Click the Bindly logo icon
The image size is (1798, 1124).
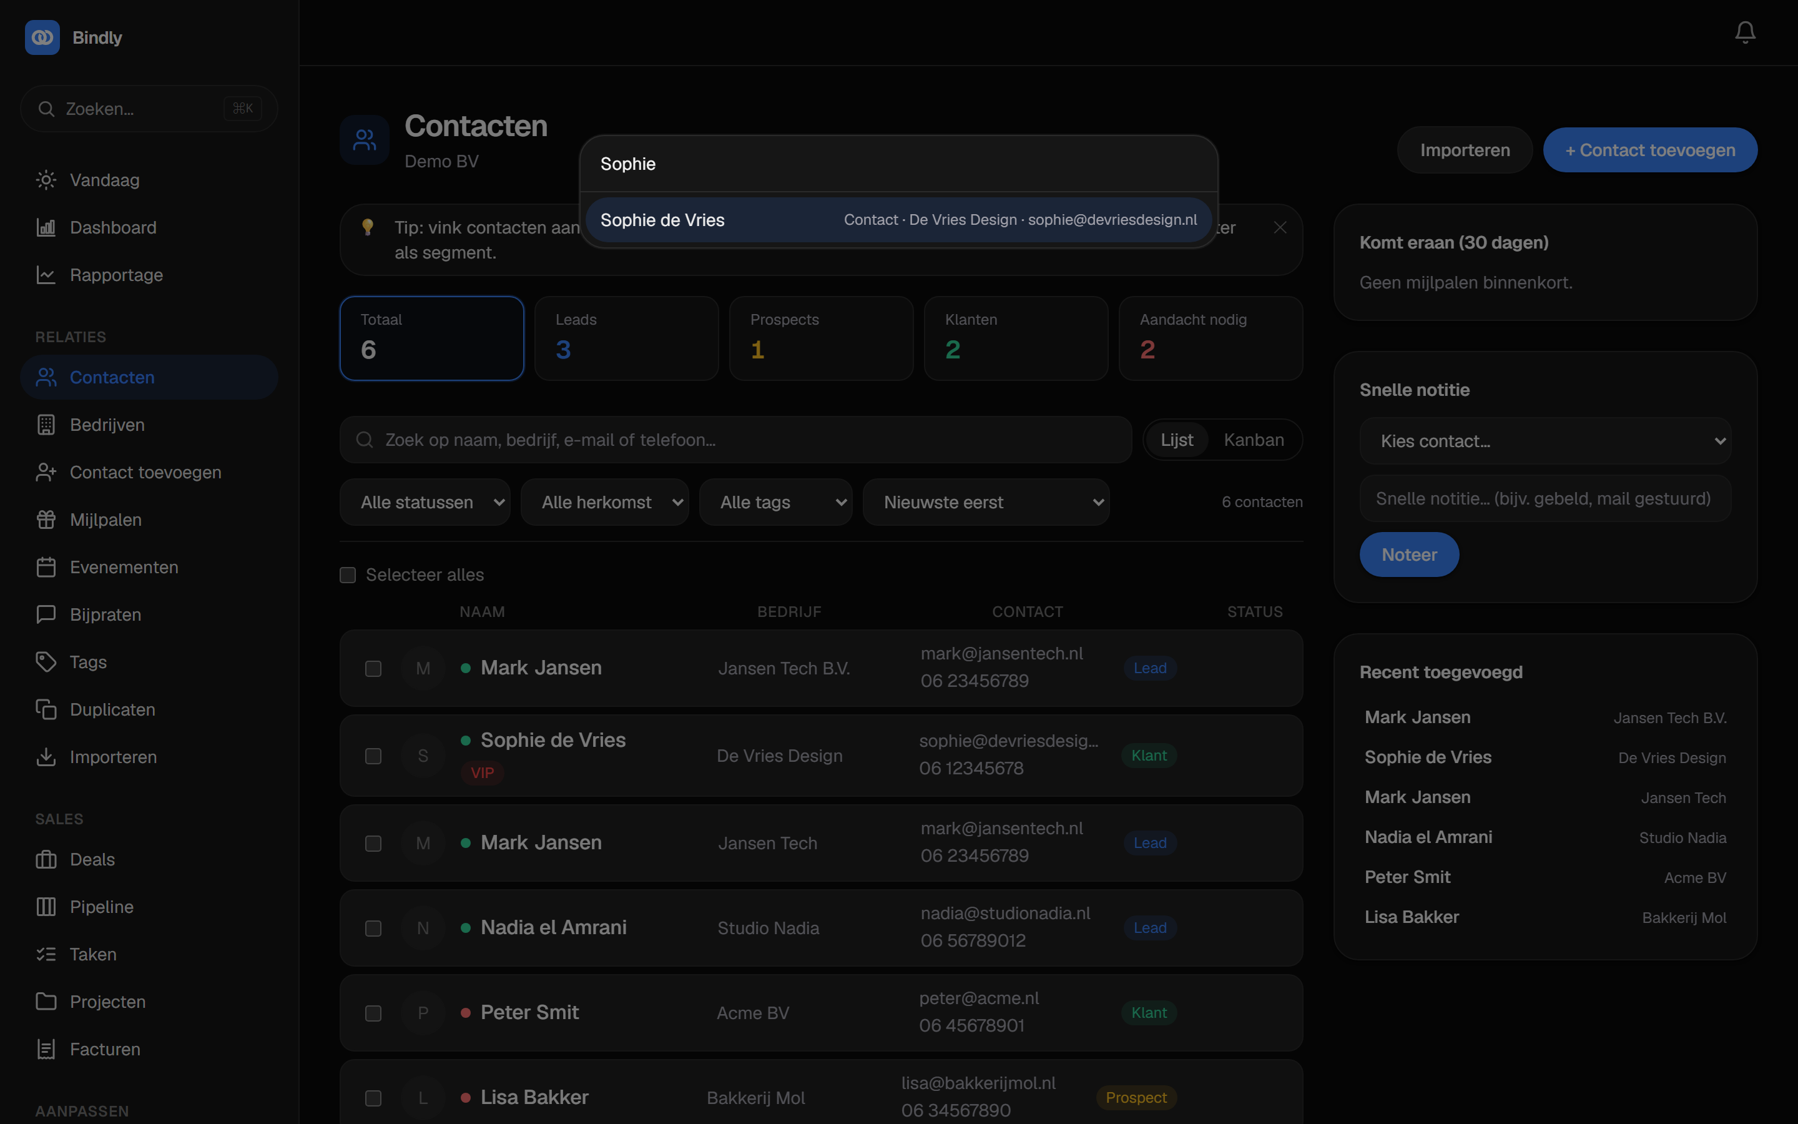(x=42, y=37)
